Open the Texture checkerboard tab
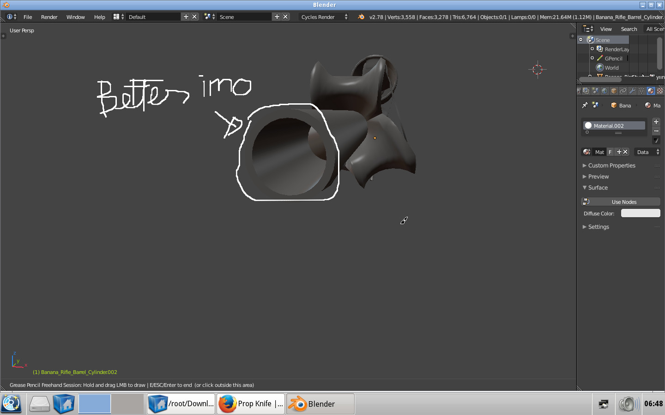This screenshot has height=415, width=665. point(660,91)
